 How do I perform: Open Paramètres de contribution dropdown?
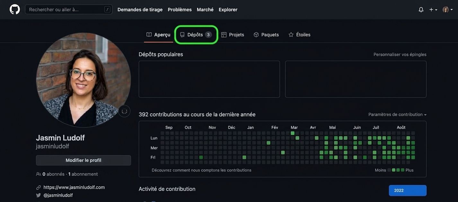[x=397, y=115]
